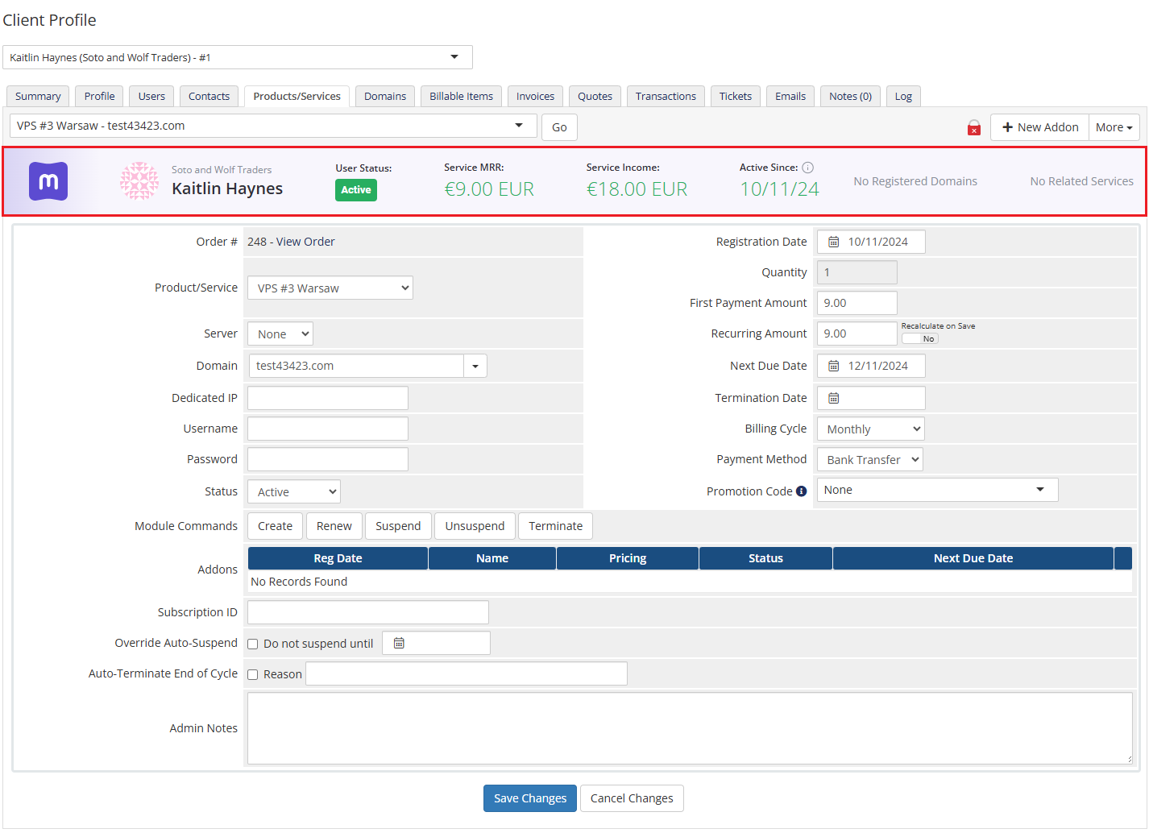Click the purple Mastodon-style product logo

click(x=48, y=181)
